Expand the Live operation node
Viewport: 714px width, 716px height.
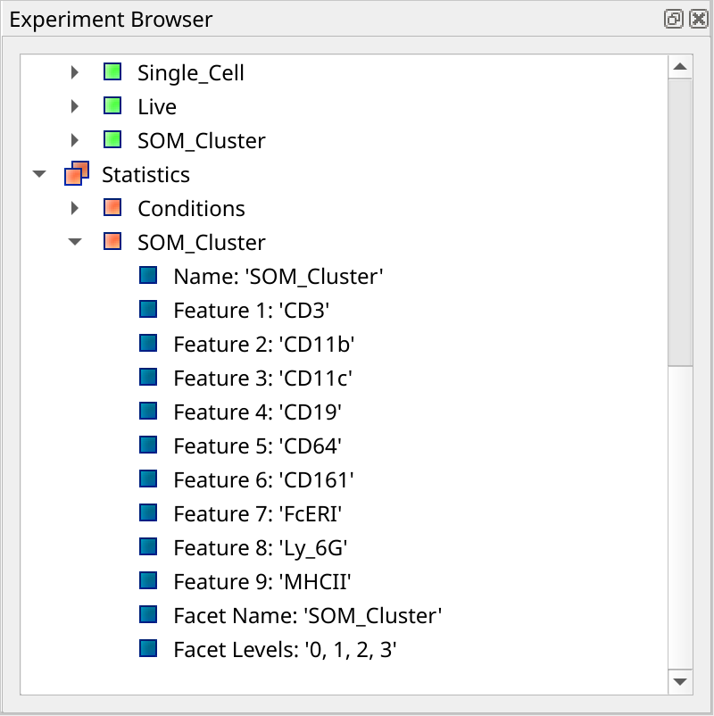point(75,106)
